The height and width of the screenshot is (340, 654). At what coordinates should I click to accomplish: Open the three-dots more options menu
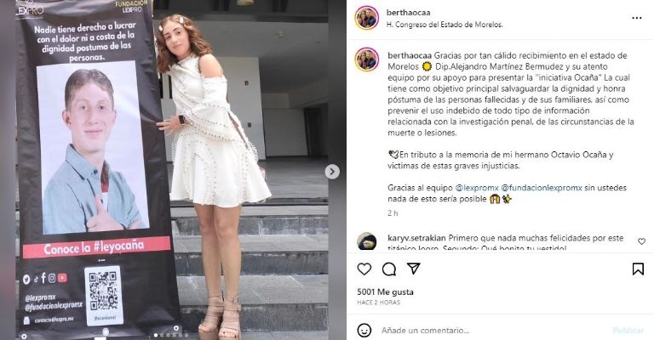pyautogui.click(x=636, y=18)
